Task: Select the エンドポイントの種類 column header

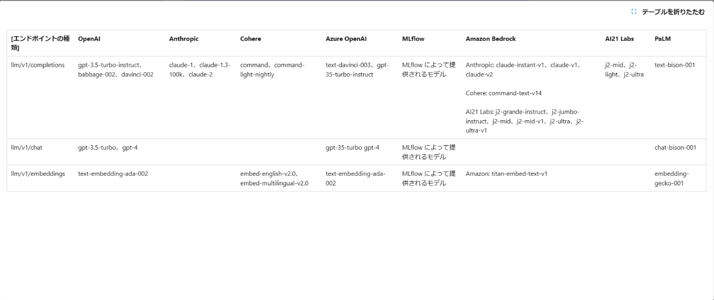Action: click(x=40, y=43)
